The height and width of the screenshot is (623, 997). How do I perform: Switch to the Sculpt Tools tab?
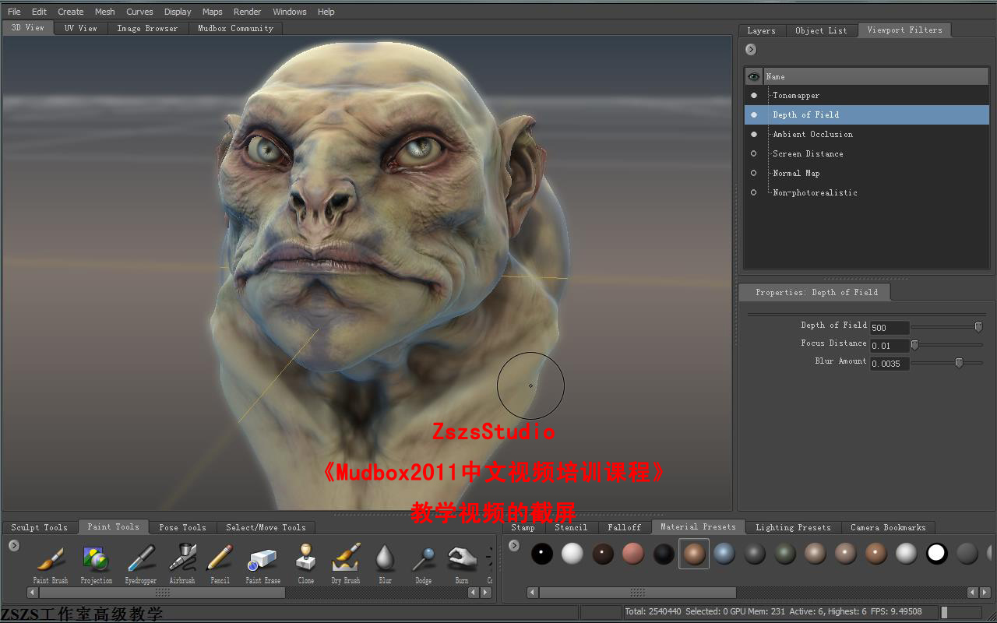pos(39,527)
